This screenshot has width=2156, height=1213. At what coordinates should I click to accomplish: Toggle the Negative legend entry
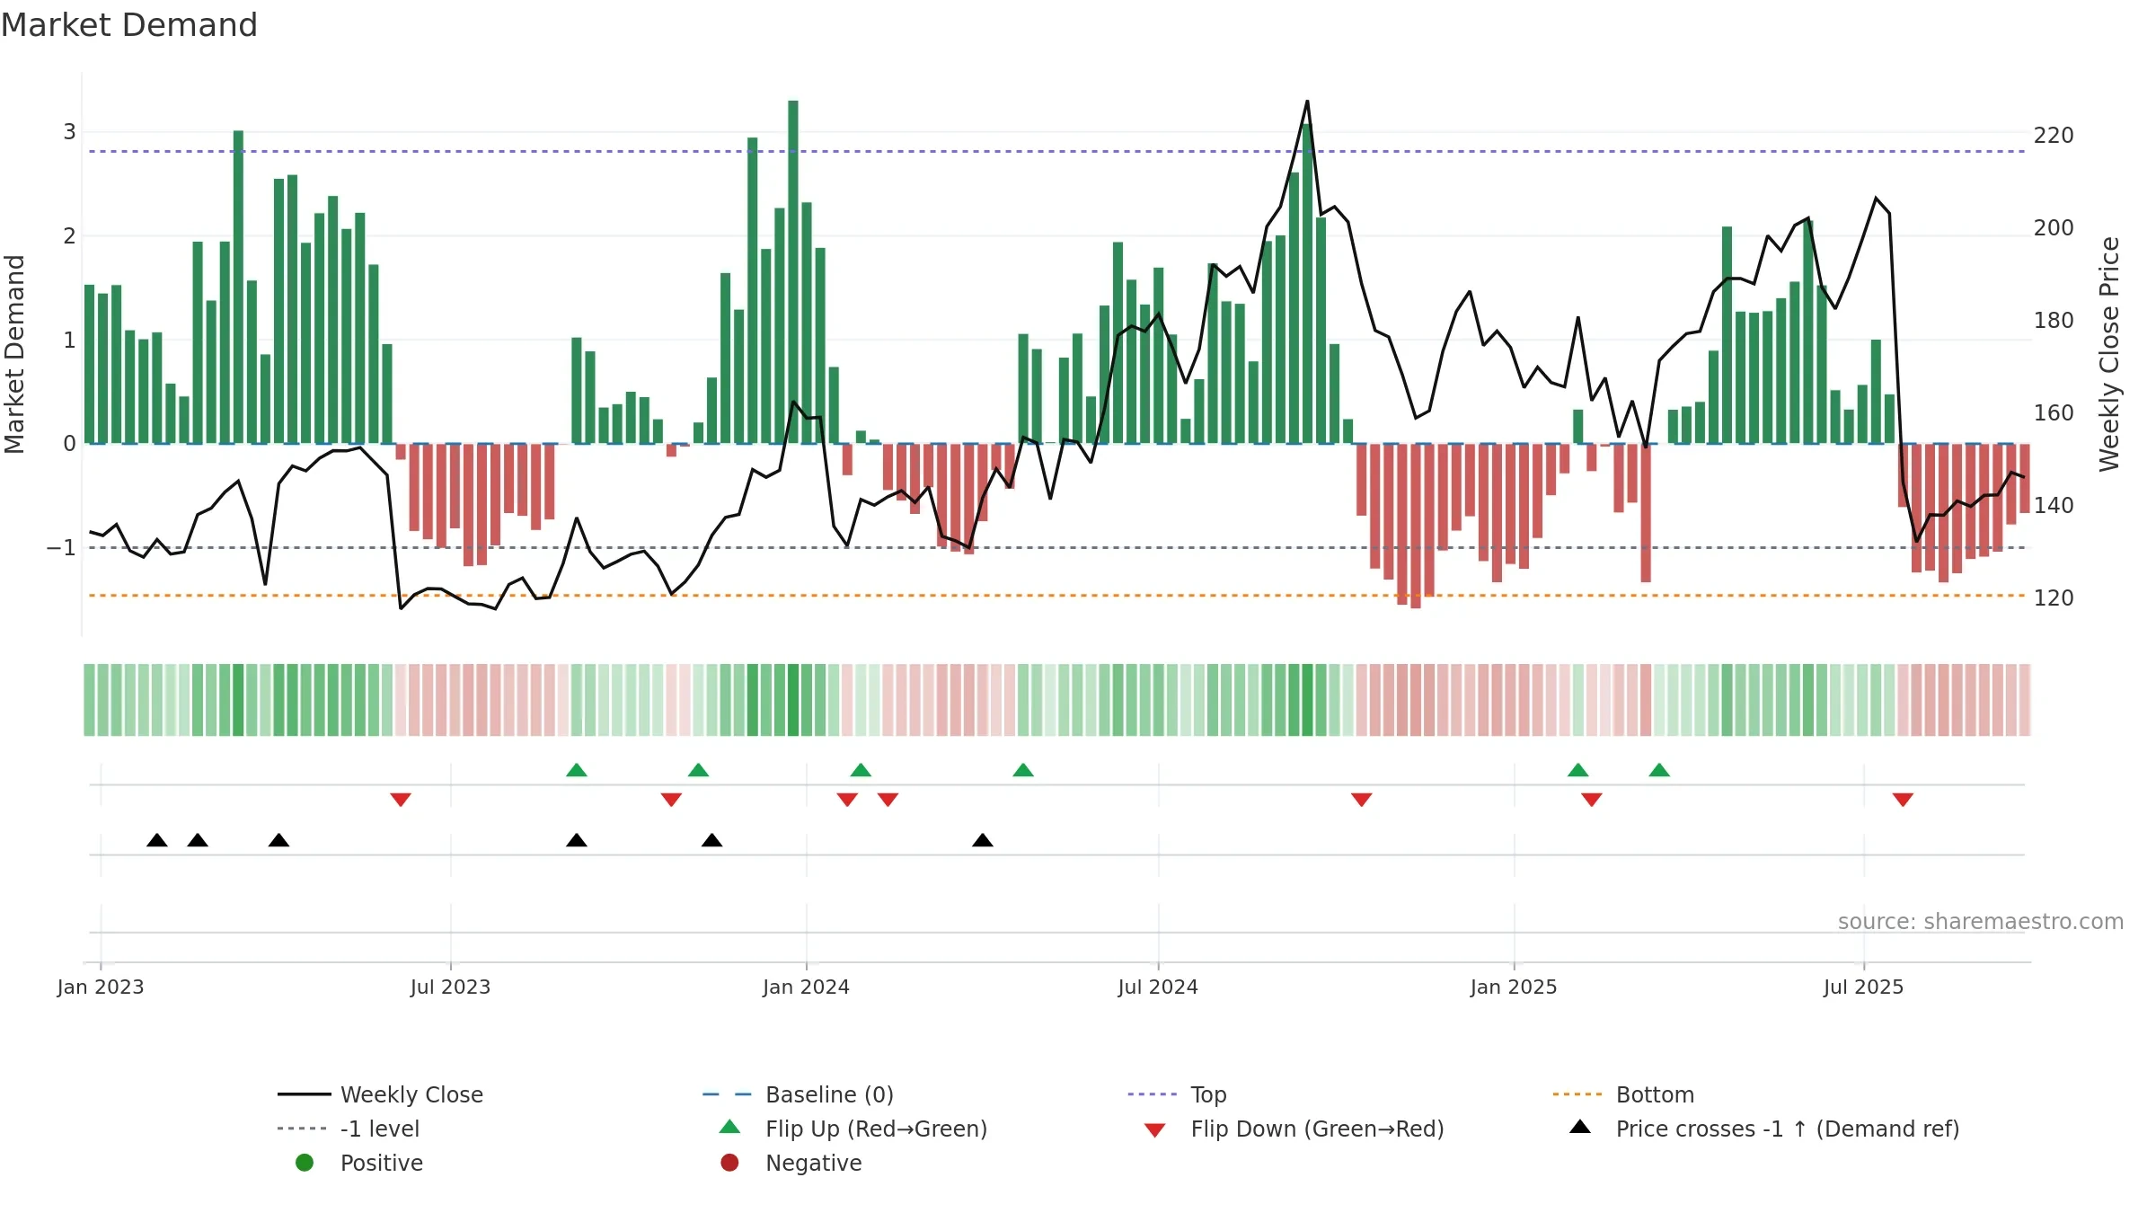pos(791,1163)
